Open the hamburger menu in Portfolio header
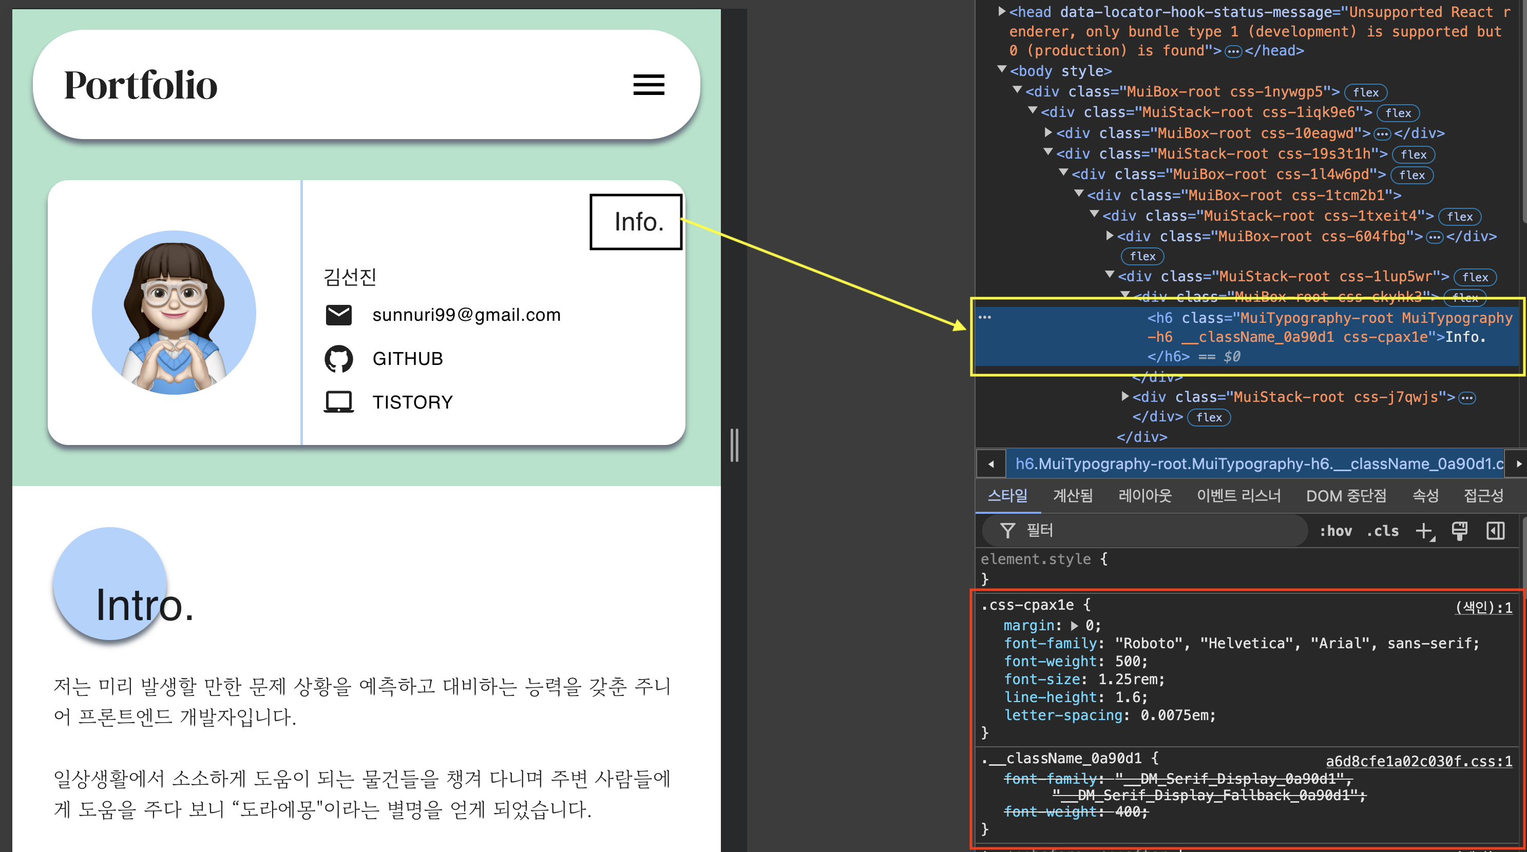Viewport: 1527px width, 852px height. (648, 85)
